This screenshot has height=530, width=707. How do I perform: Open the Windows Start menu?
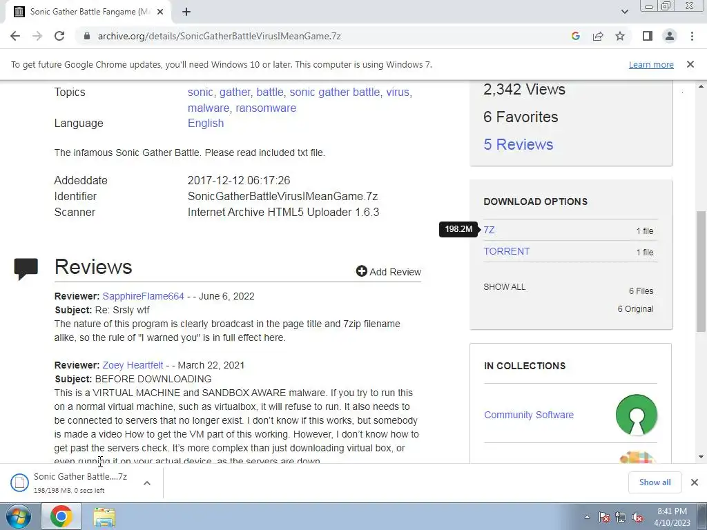18,516
